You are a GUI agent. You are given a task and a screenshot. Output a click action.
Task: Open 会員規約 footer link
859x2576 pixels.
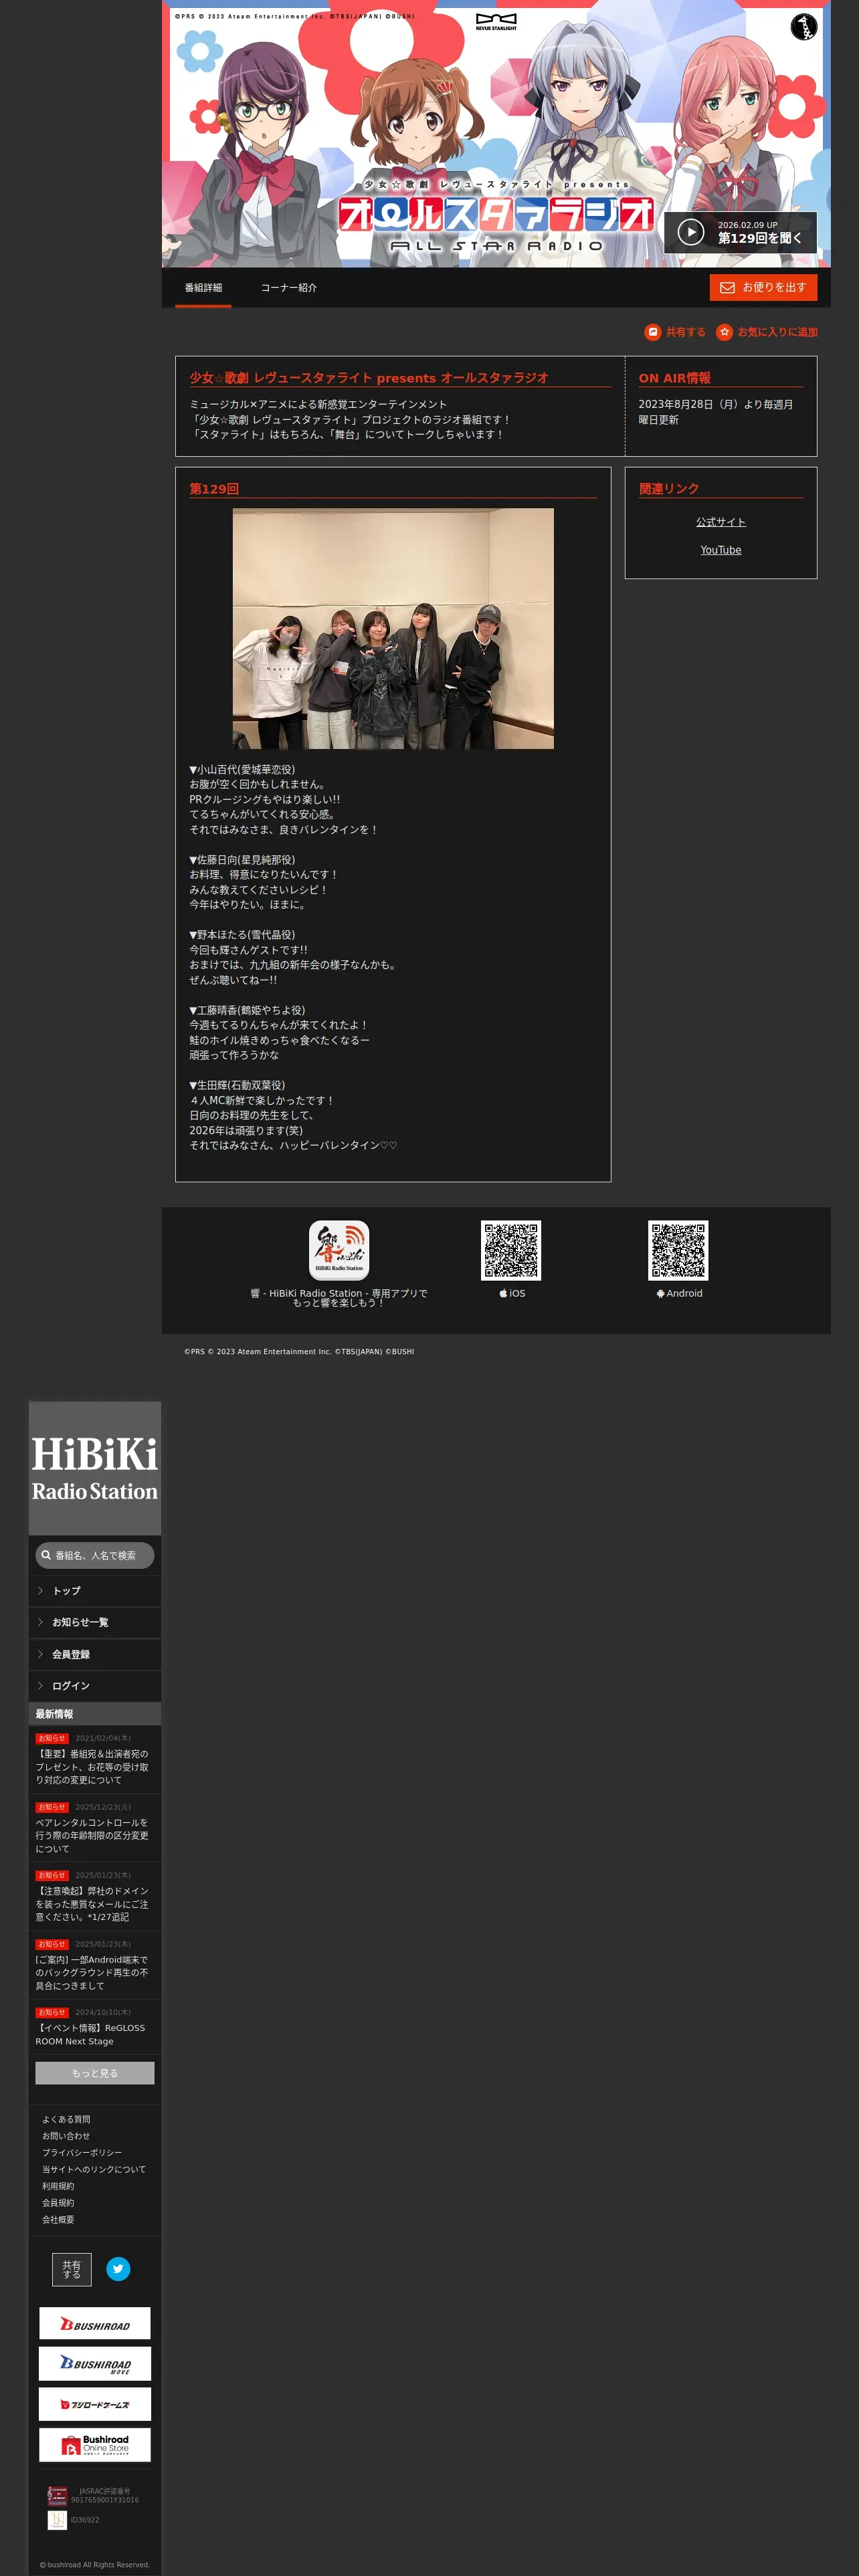pyautogui.click(x=58, y=2202)
